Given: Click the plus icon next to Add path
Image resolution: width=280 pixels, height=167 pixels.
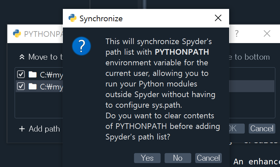Looking at the screenshot, I should tap(22, 129).
